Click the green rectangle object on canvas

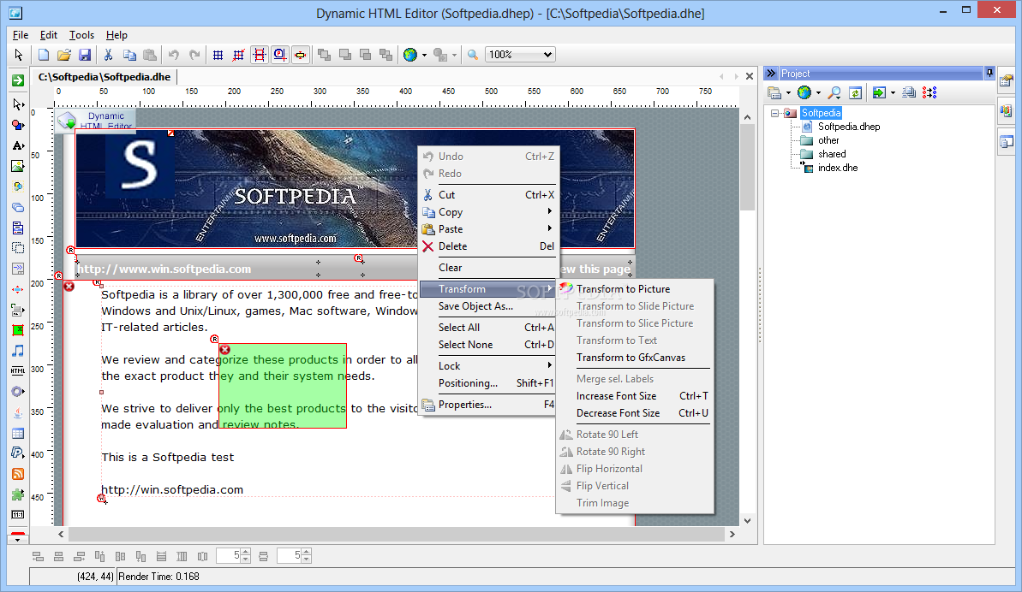tap(282, 386)
